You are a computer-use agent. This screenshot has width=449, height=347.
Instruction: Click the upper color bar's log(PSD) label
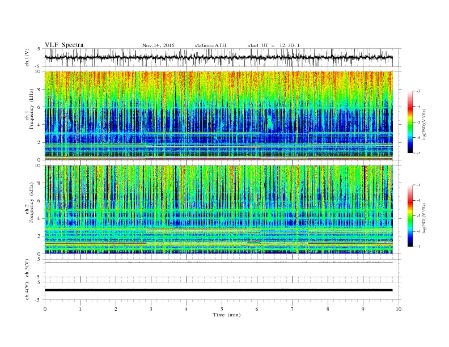tap(424, 124)
